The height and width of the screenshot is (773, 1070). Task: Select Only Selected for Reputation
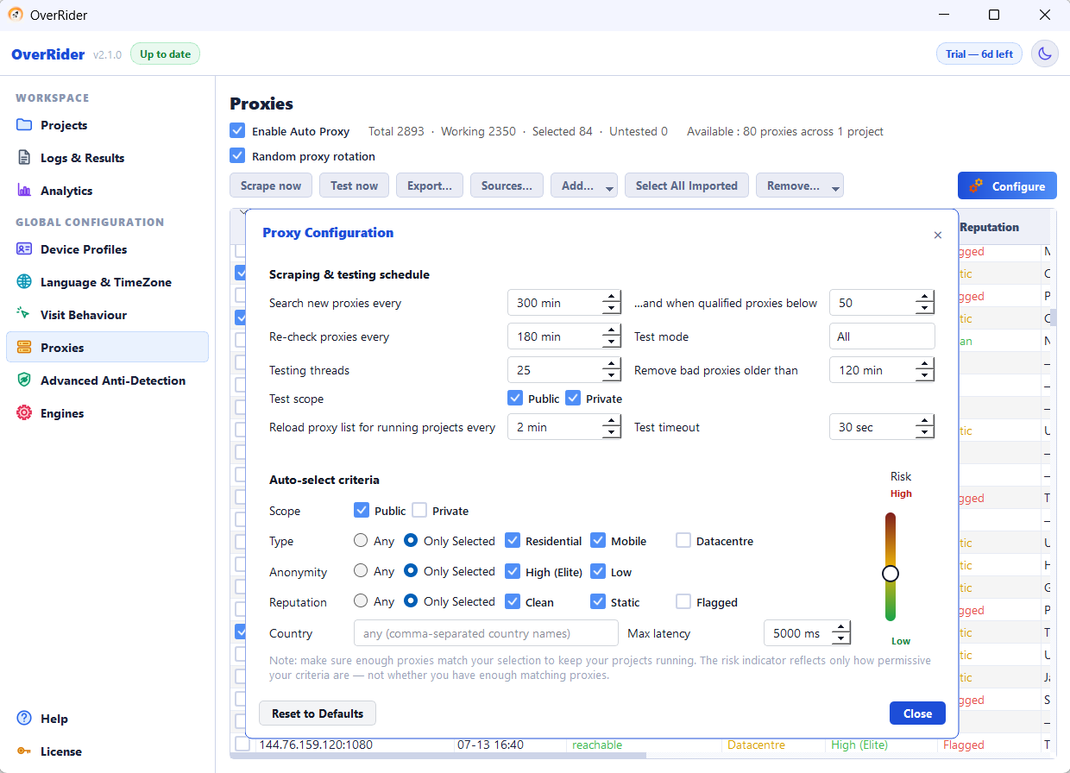click(412, 601)
